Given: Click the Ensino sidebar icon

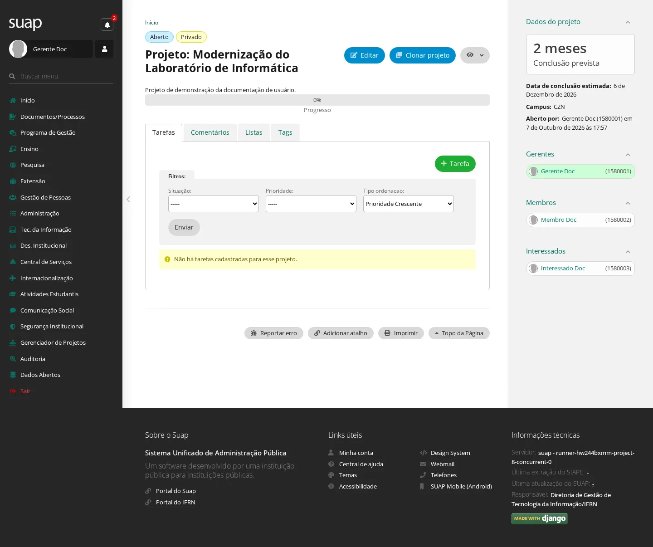Looking at the screenshot, I should 13,149.
